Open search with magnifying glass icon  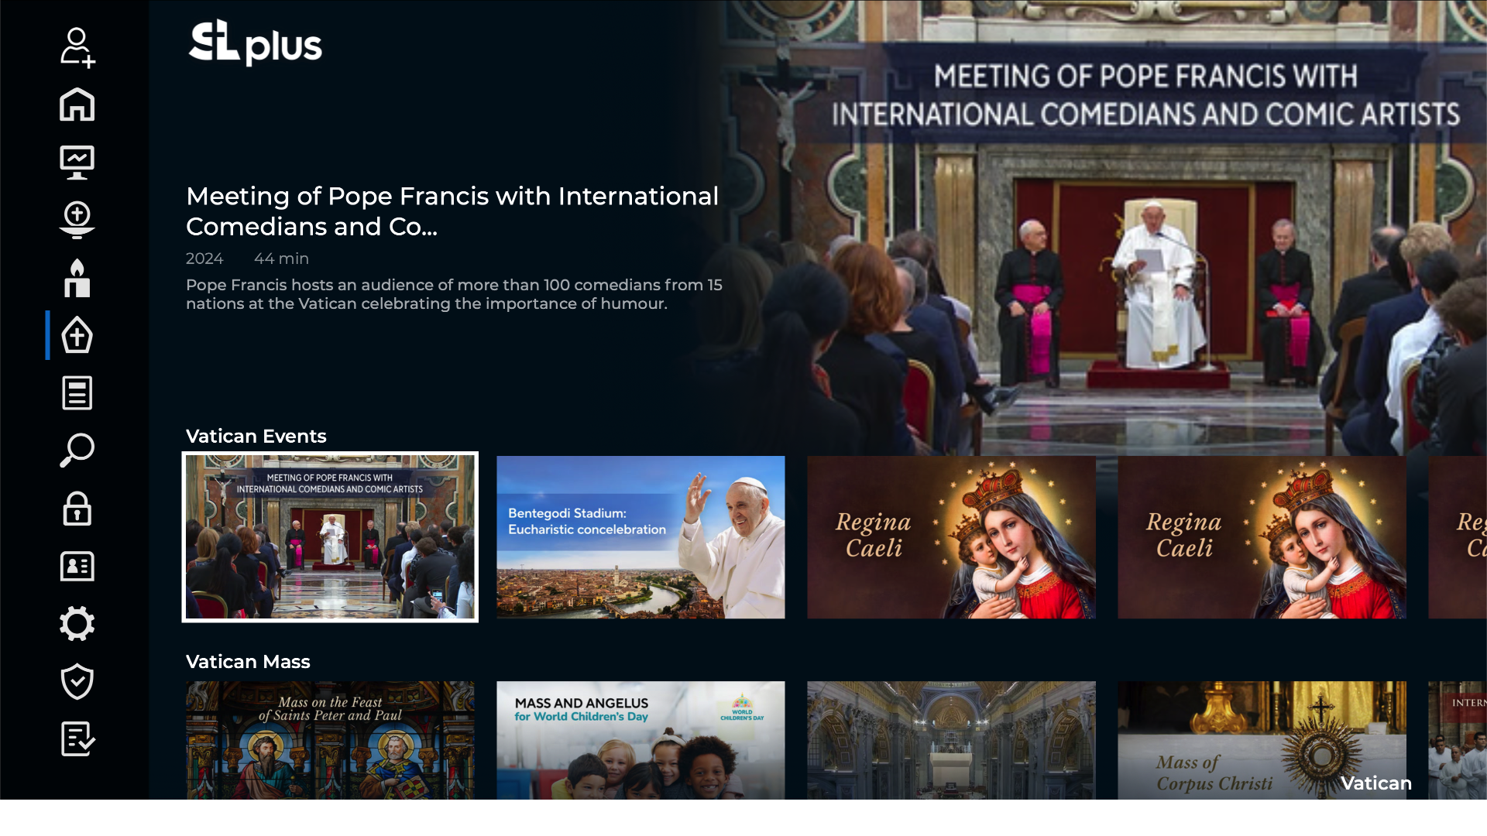pos(77,451)
